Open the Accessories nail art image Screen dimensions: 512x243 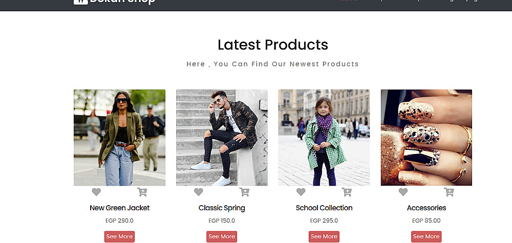(426, 138)
